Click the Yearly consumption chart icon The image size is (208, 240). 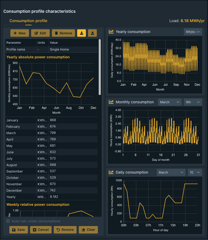coord(111,32)
